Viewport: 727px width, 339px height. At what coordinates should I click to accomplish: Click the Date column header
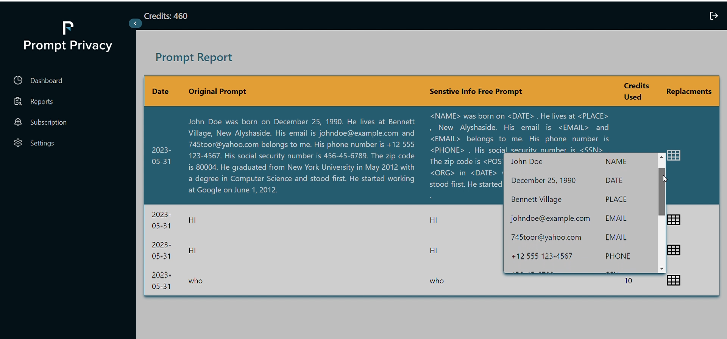(x=160, y=91)
